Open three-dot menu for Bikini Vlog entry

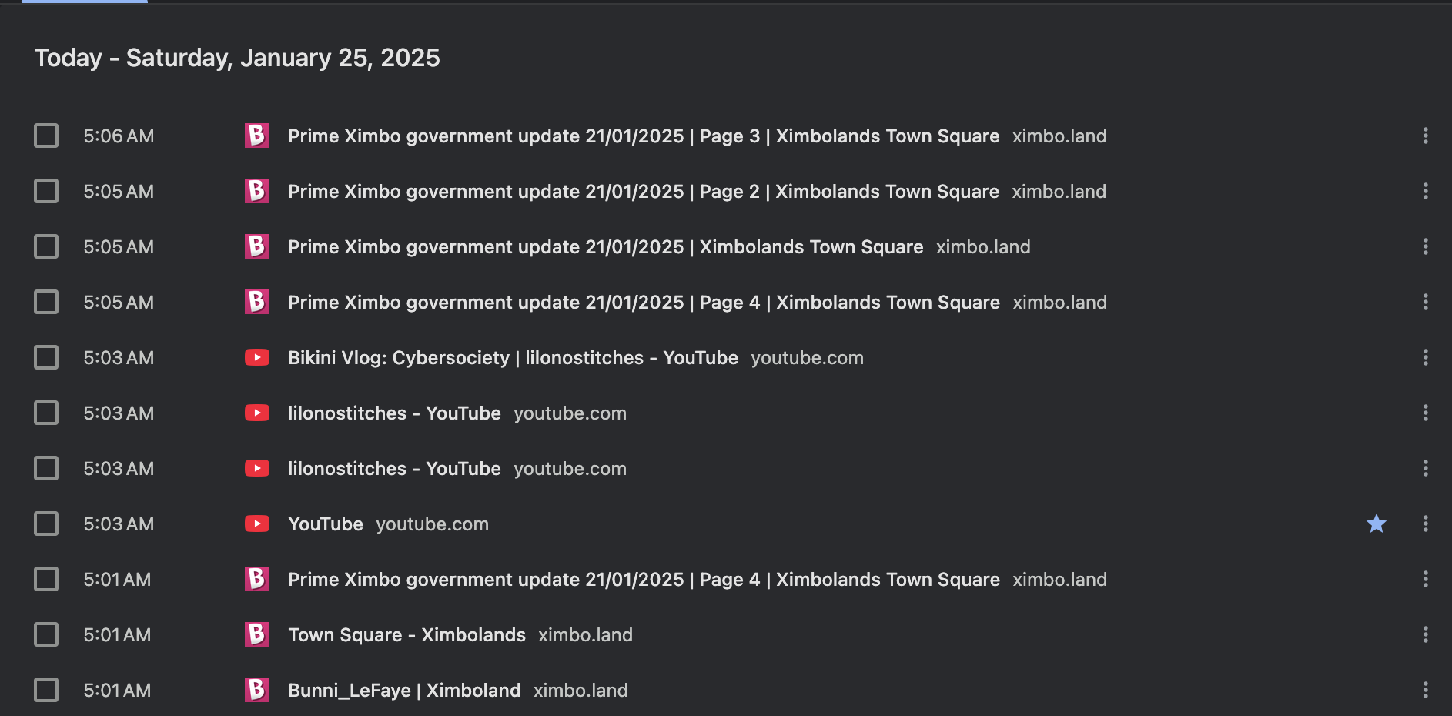tap(1426, 357)
